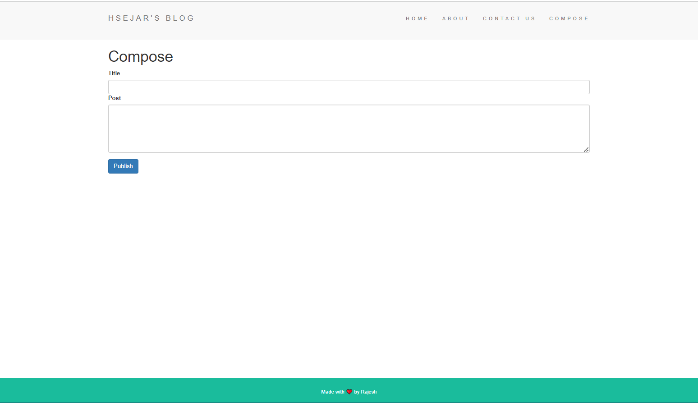The image size is (698, 403).
Task: Go to the Home page
Action: point(417,18)
